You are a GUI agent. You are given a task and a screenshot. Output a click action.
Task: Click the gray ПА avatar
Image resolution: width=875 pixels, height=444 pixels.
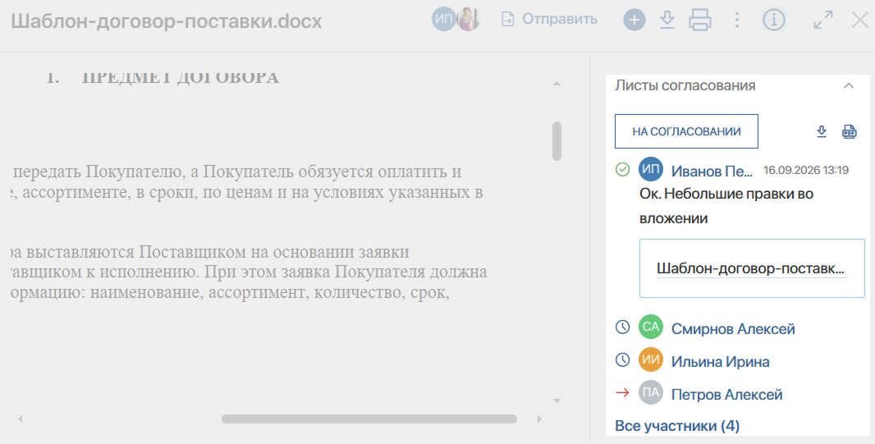651,392
